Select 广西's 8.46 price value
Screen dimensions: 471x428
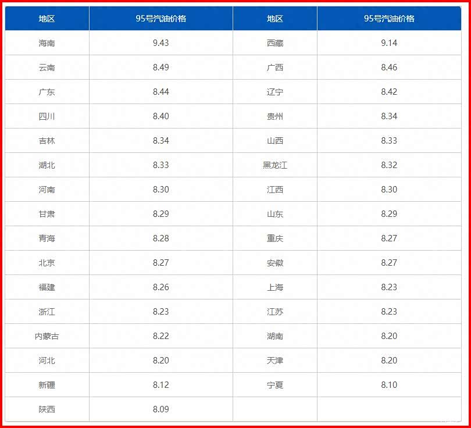(389, 67)
